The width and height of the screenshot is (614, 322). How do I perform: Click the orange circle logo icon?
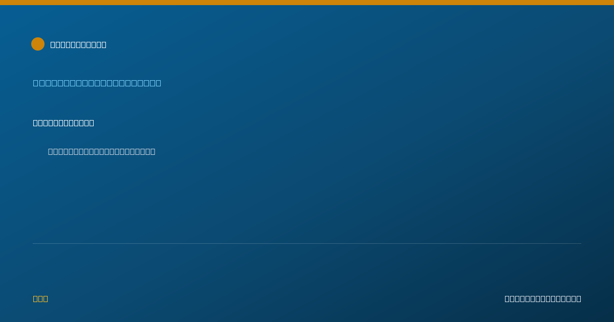coord(38,44)
